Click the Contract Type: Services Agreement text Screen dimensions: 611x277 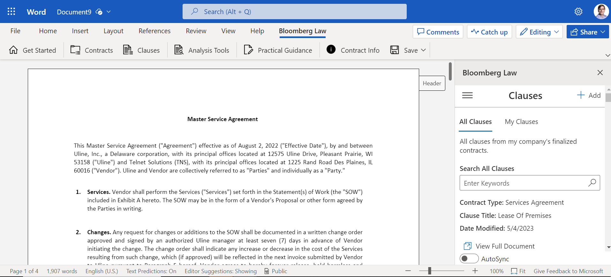(511, 203)
